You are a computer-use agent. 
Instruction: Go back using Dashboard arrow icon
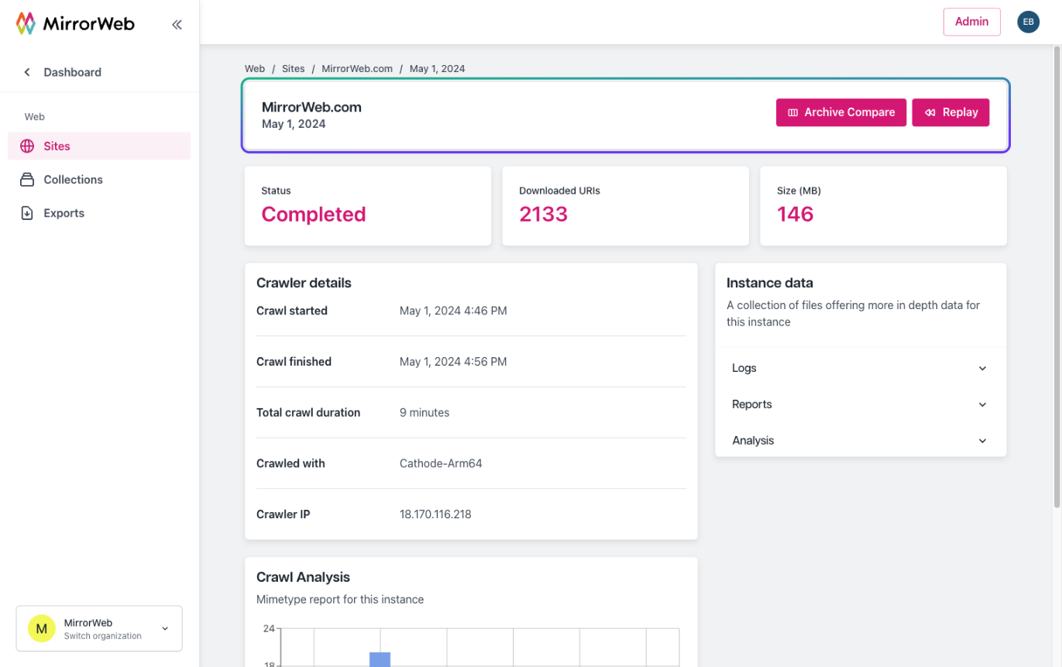tap(27, 72)
